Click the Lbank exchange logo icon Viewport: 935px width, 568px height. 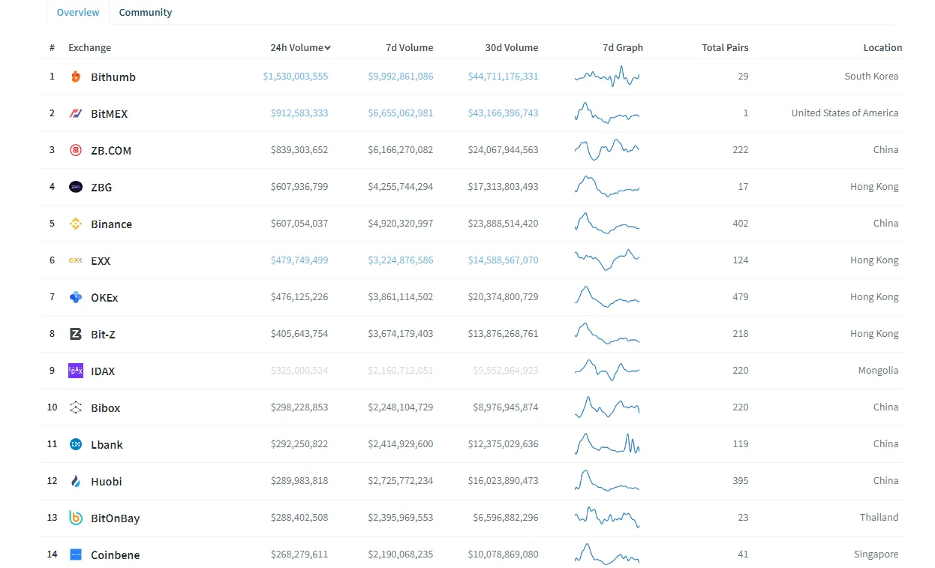tap(76, 444)
